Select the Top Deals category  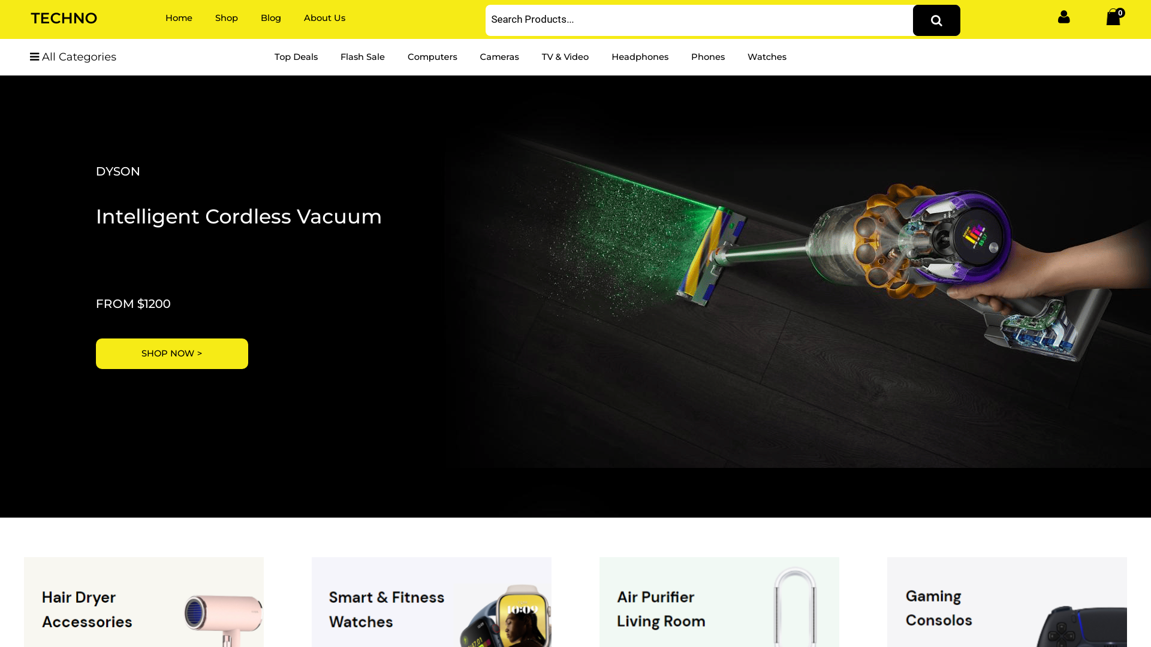296,57
